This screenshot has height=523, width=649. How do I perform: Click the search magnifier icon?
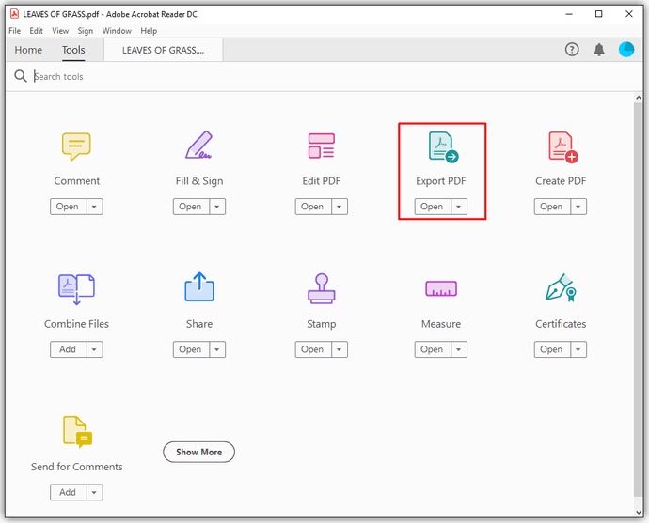(21, 76)
